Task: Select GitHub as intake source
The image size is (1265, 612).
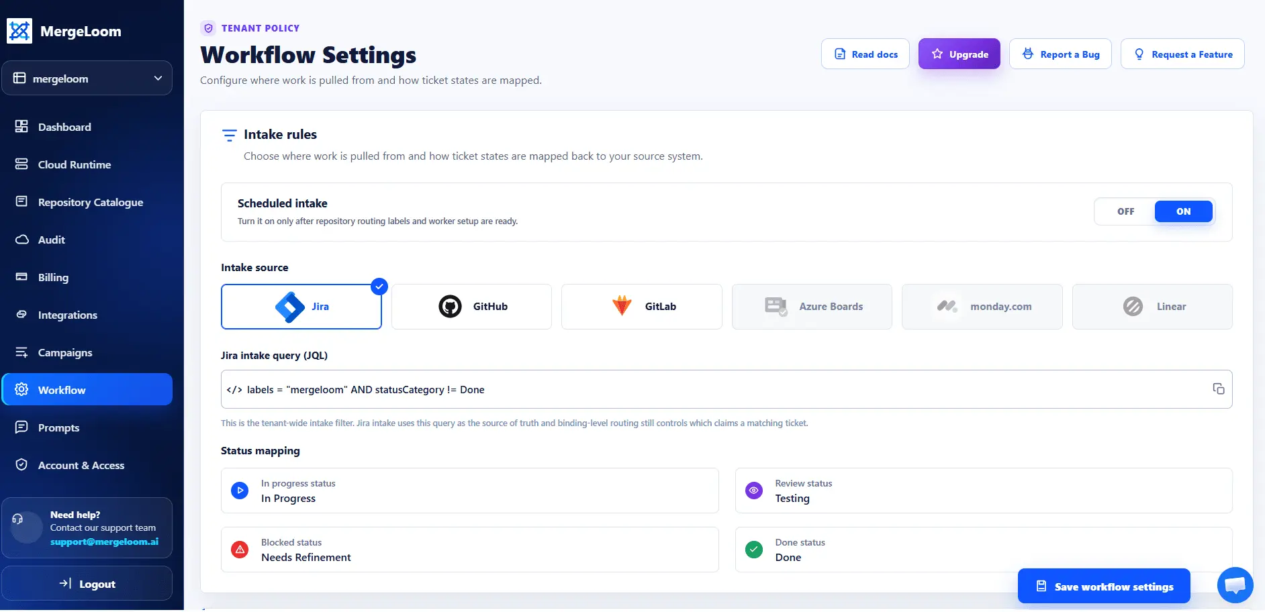Action: pyautogui.click(x=471, y=307)
